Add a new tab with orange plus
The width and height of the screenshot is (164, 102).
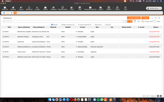click(x=15, y=13)
